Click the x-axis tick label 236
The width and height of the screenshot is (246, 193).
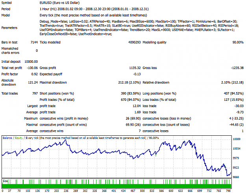coord(66,191)
